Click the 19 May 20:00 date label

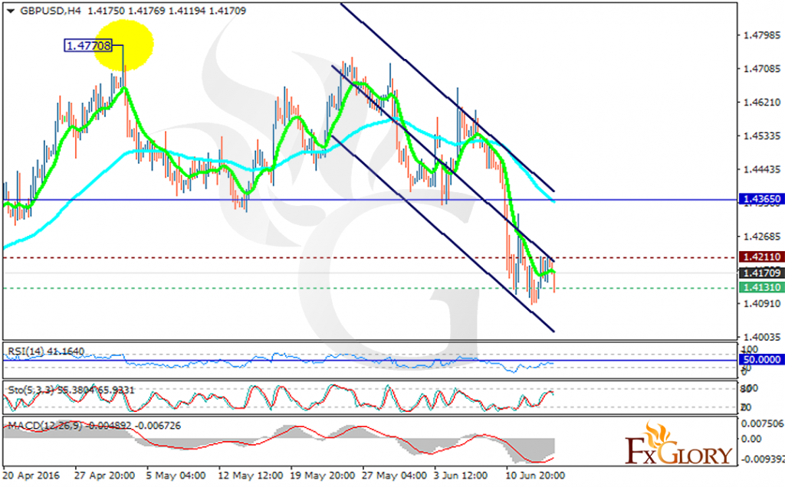323,475
